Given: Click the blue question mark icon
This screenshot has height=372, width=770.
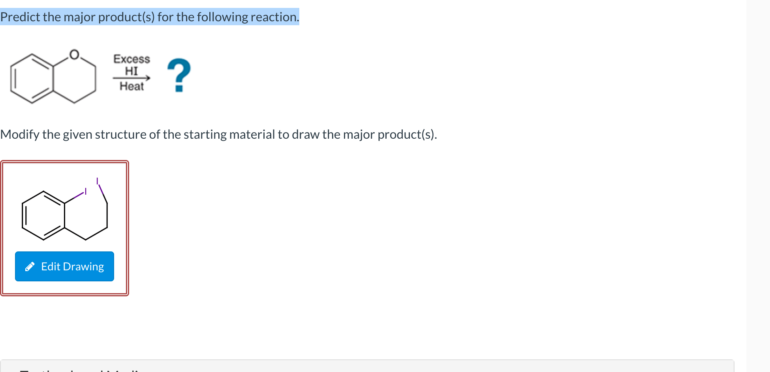Looking at the screenshot, I should (179, 75).
